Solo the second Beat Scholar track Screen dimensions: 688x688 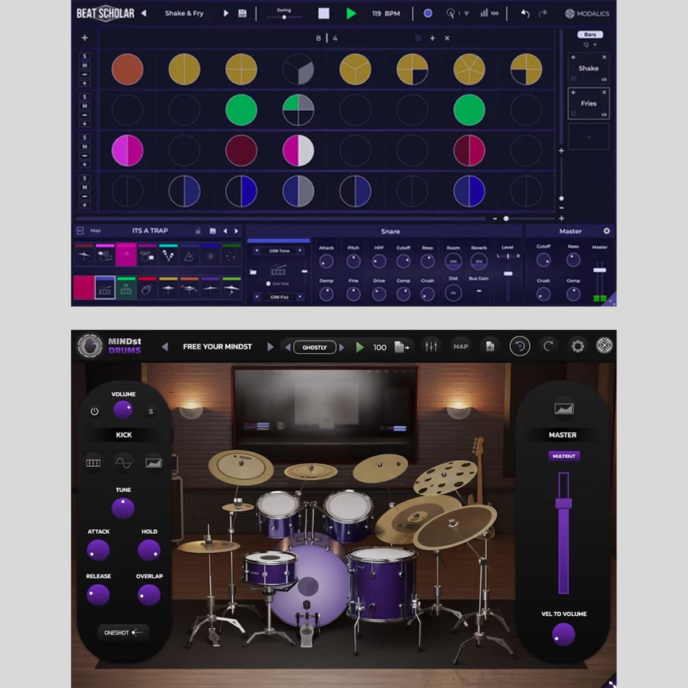coord(85,97)
